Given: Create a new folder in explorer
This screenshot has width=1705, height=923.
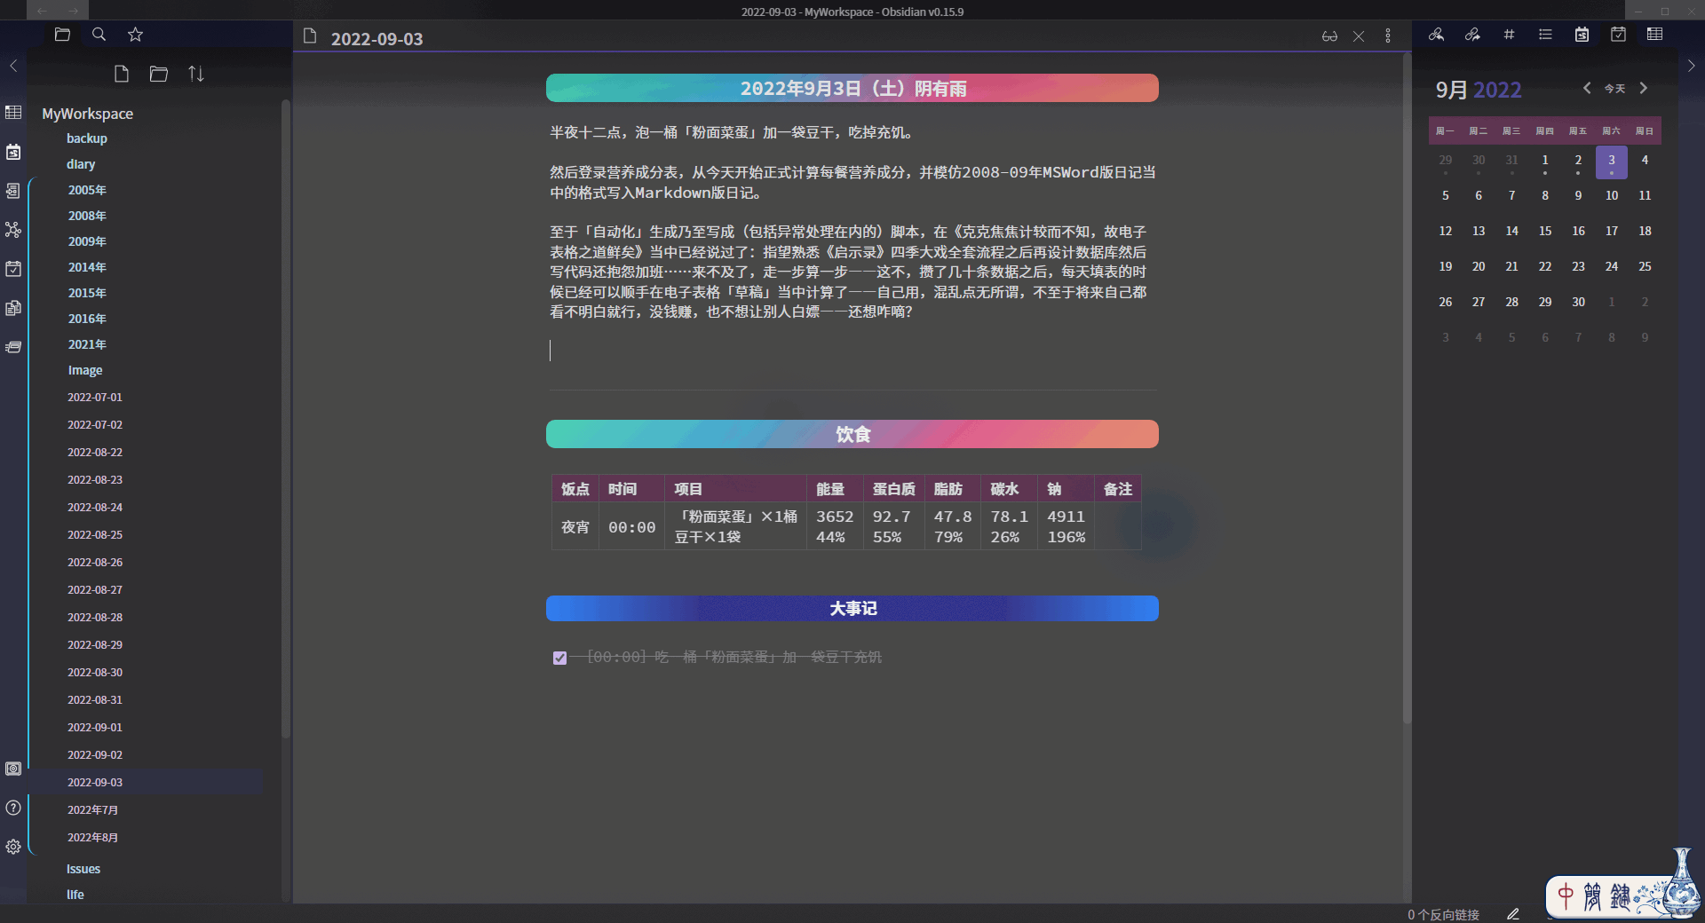Looking at the screenshot, I should [x=159, y=74].
